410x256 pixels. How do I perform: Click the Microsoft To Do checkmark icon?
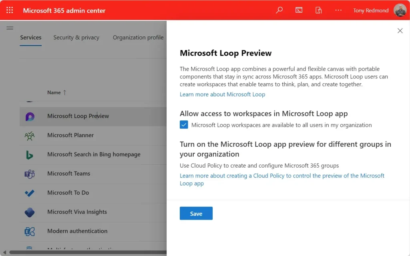(30, 193)
